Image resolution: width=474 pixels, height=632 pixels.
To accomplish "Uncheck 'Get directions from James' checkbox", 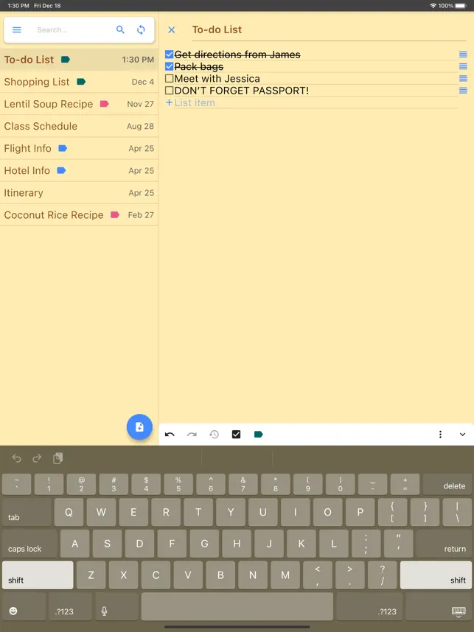I will [x=170, y=55].
